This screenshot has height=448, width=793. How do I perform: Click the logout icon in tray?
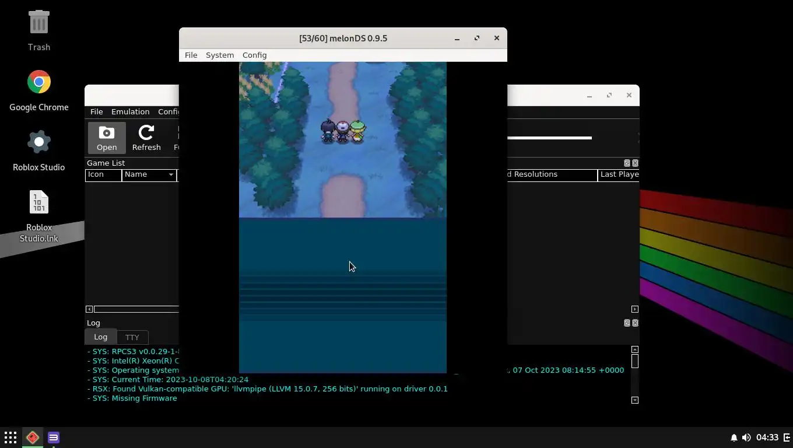(x=787, y=437)
